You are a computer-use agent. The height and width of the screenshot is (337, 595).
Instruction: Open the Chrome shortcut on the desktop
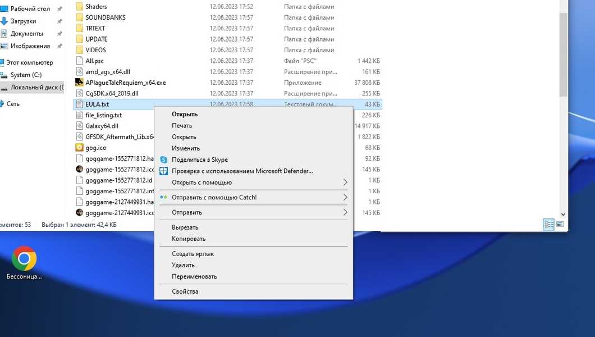(x=24, y=258)
